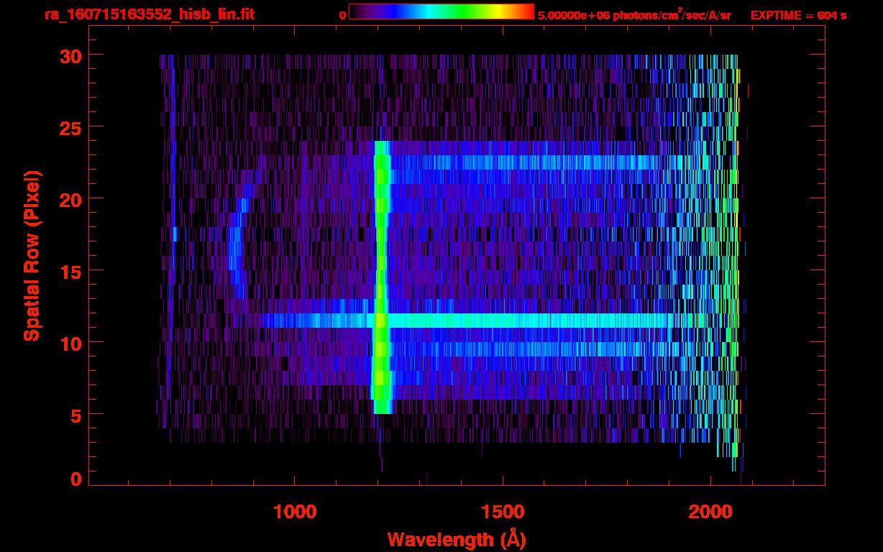Click the EXPTIME = 604 s label

[798, 15]
